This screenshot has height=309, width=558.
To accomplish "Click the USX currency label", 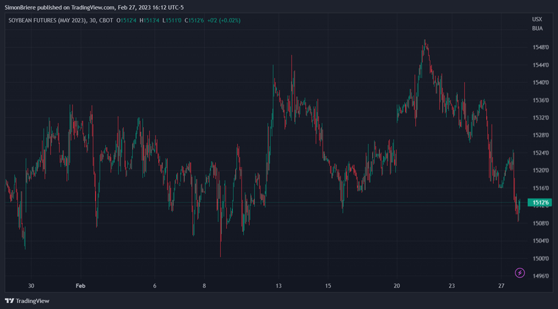I will pyautogui.click(x=537, y=20).
